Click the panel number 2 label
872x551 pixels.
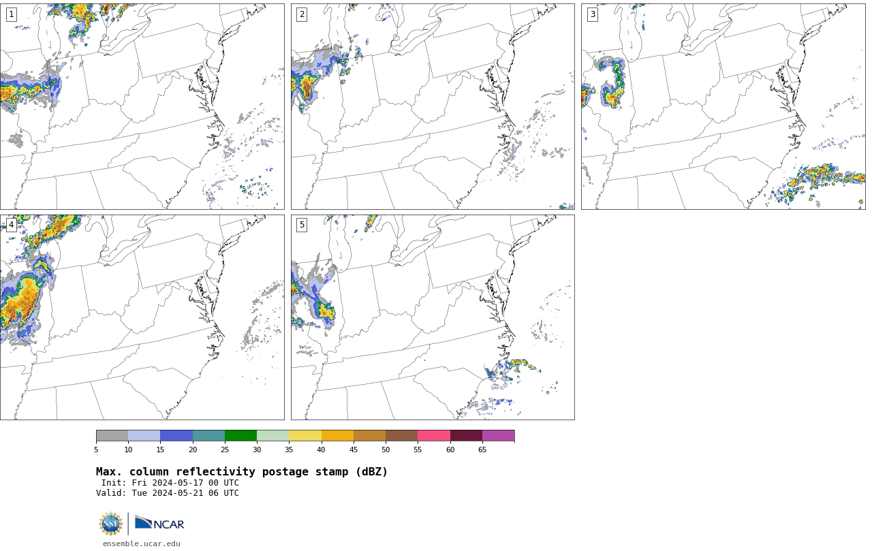click(x=302, y=14)
